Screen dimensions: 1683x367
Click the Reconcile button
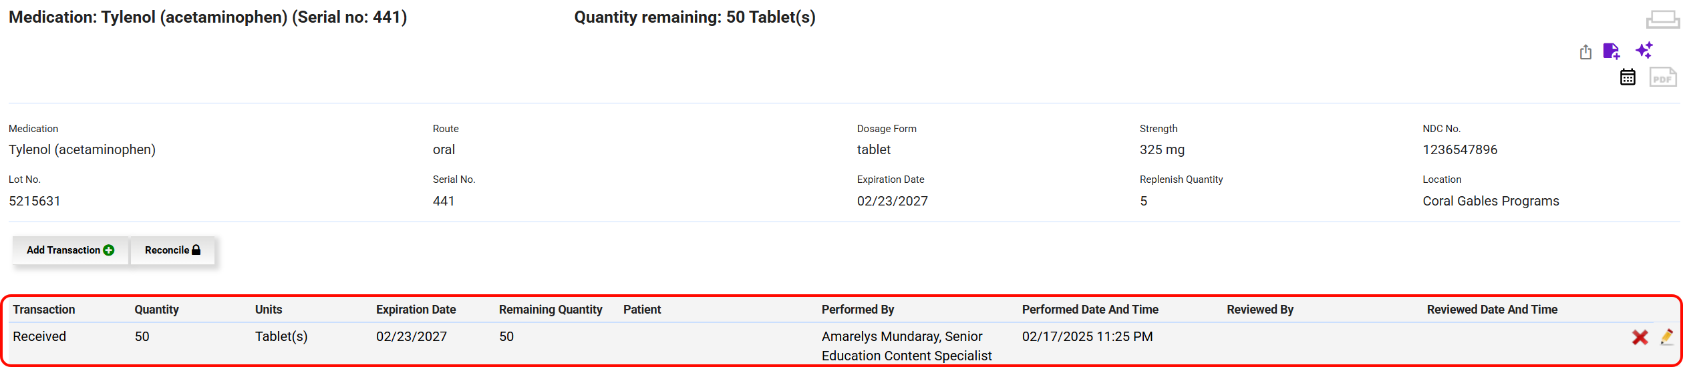coord(172,250)
